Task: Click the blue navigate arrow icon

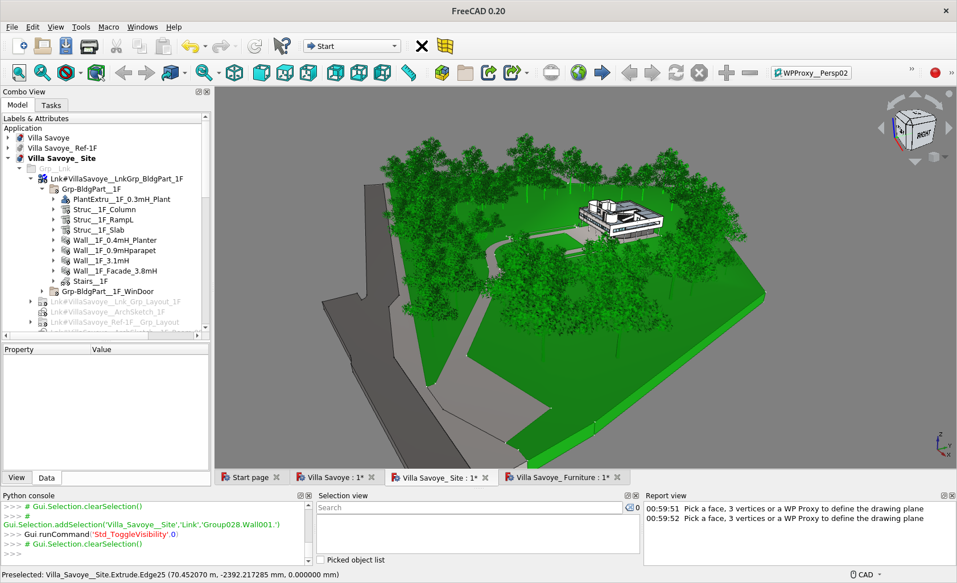Action: (x=602, y=73)
